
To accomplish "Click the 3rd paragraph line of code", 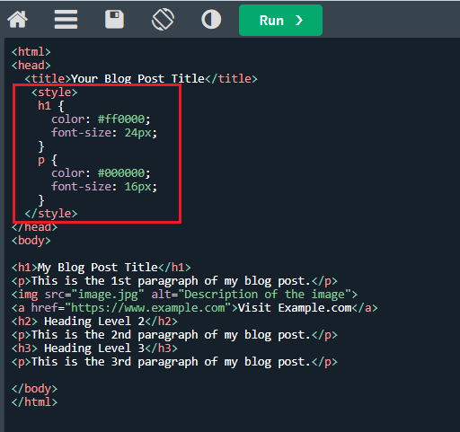I will point(174,362).
